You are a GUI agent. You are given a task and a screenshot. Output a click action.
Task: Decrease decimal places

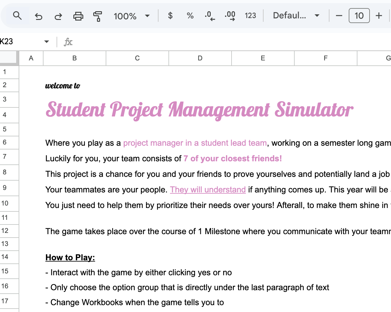coord(209,15)
